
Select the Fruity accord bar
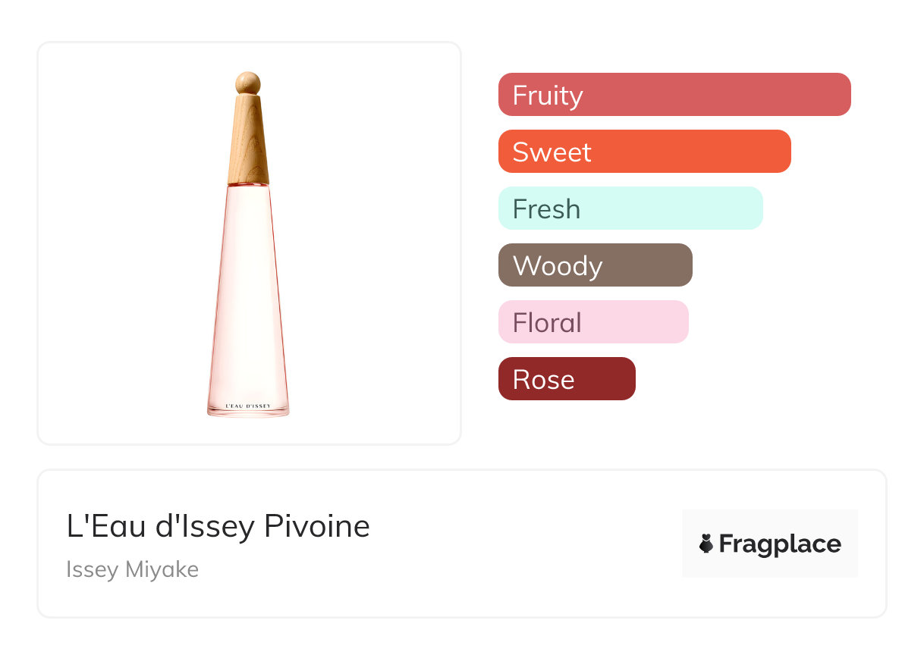[674, 95]
